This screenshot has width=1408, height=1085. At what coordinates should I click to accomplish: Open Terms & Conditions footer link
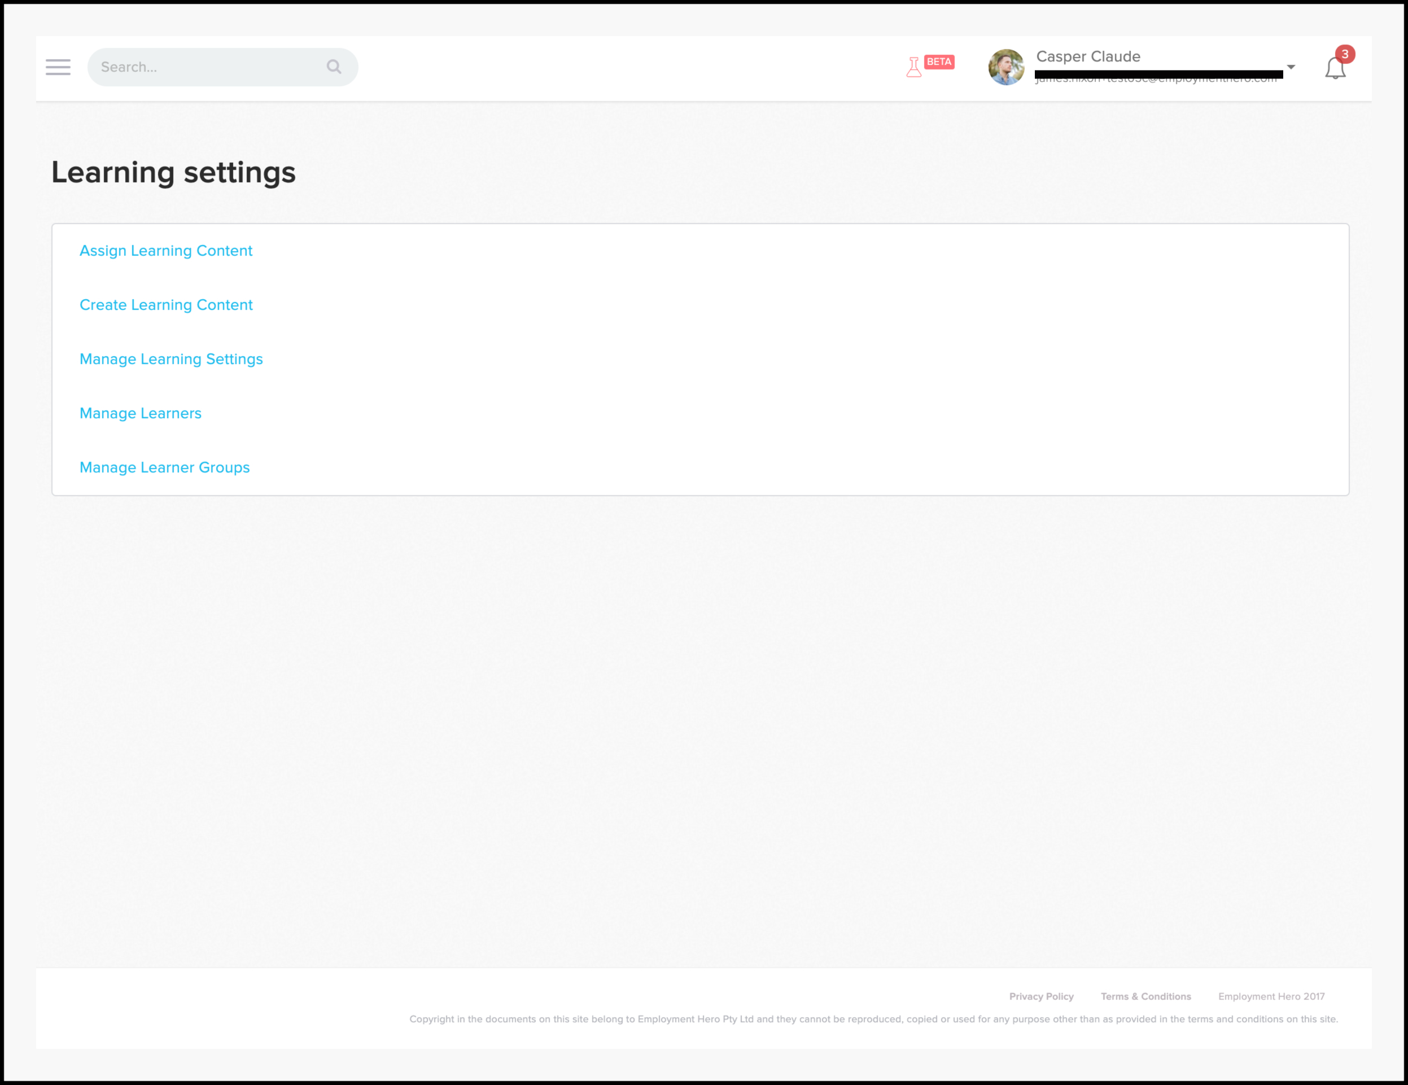tap(1145, 996)
